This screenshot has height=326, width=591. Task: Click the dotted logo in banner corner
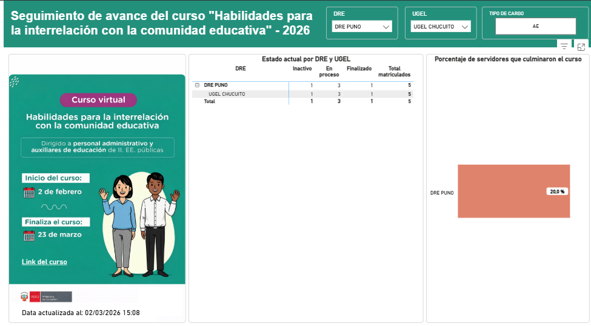tap(15, 82)
